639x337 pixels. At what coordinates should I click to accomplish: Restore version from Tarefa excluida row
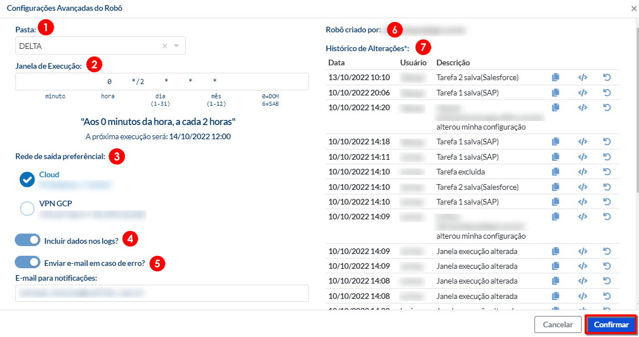pos(607,172)
